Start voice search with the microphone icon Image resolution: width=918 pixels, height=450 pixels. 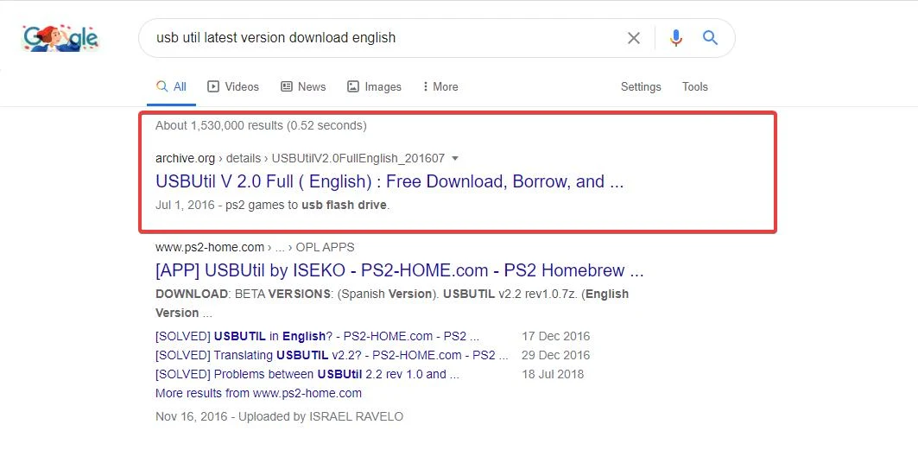[675, 38]
